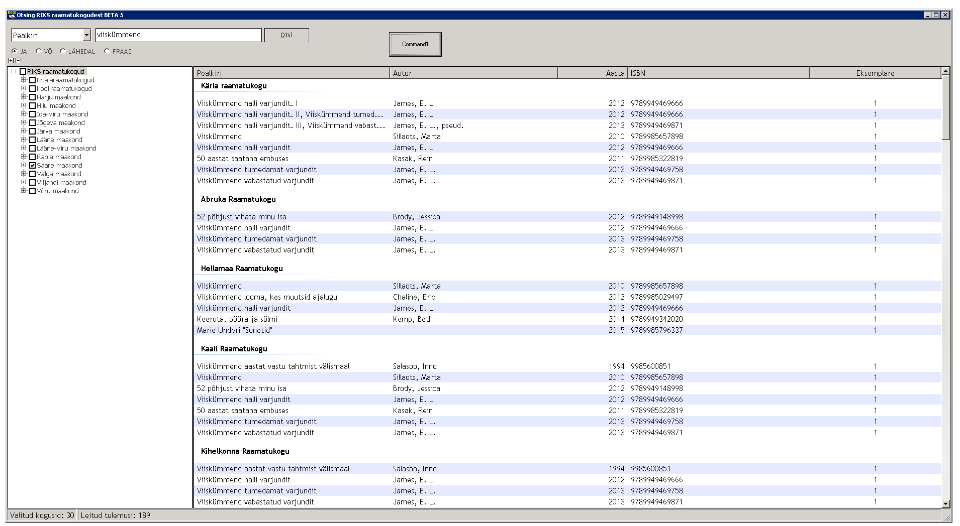Uncheck the Saare maakond checkbox
Image resolution: width=960 pixels, height=526 pixels.
pyautogui.click(x=33, y=166)
